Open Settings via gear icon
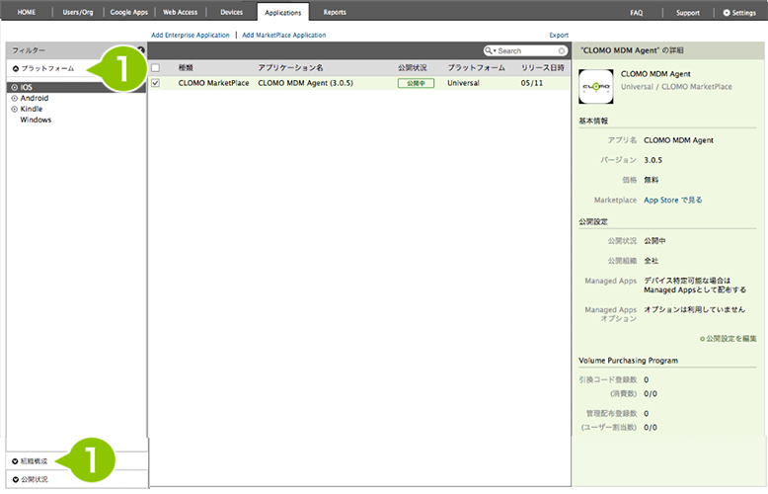Image resolution: width=768 pixels, height=494 pixels. click(x=739, y=13)
